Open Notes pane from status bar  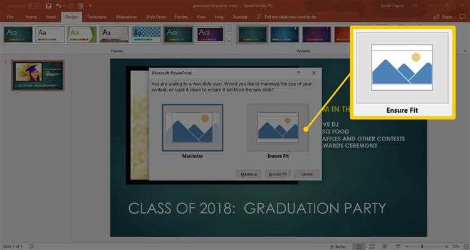(338, 247)
